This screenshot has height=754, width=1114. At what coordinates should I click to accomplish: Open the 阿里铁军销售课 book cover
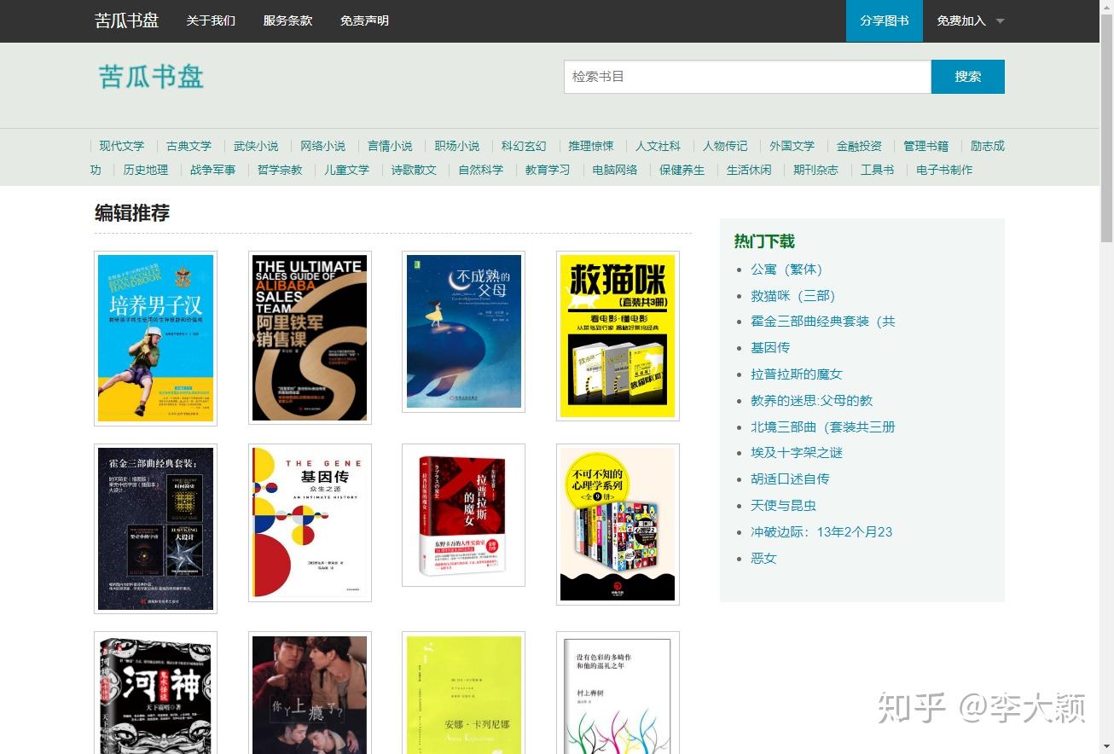coord(310,337)
